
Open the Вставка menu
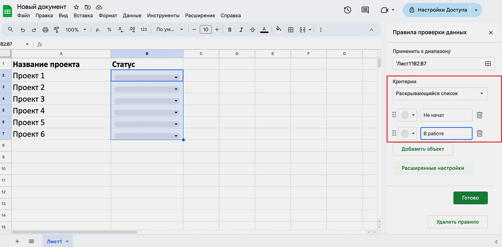click(x=83, y=15)
